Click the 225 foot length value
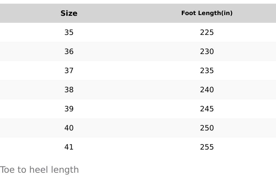The height and width of the screenshot is (183, 276). pos(207,32)
